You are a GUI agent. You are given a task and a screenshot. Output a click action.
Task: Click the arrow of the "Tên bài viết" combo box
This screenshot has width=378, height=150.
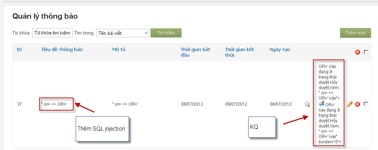[x=146, y=33]
